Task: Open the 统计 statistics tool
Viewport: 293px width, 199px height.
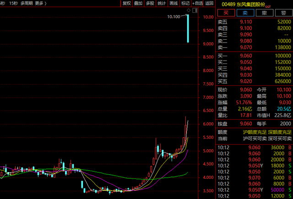Action: click(162, 3)
